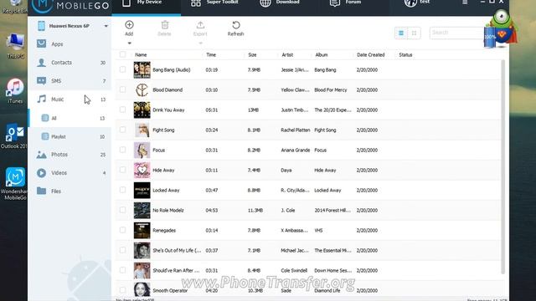Click the Wondershare MobileGo desktop shortcut
This screenshot has width=536, height=301.
15,184
